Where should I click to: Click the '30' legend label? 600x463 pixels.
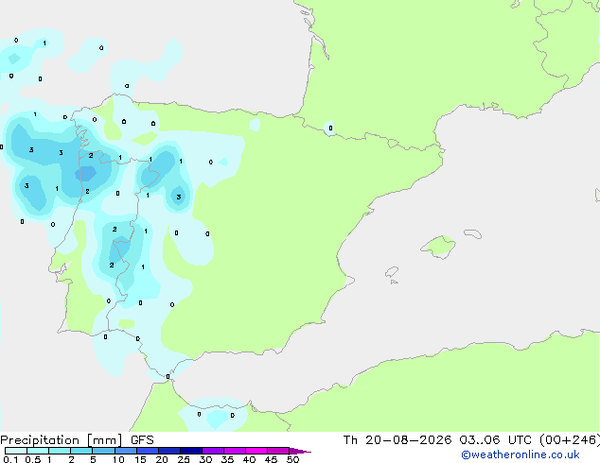tap(205, 459)
